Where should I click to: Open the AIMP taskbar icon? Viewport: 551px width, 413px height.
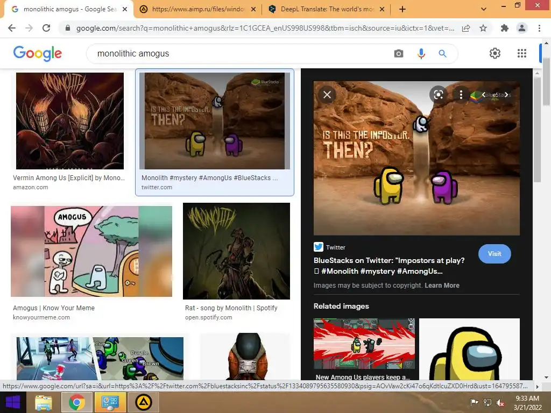tap(144, 402)
